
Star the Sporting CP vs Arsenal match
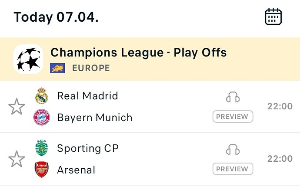point(17,159)
